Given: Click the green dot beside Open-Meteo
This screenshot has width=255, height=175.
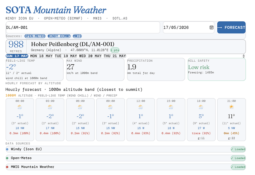Looking at the screenshot, I should pos(7,158).
